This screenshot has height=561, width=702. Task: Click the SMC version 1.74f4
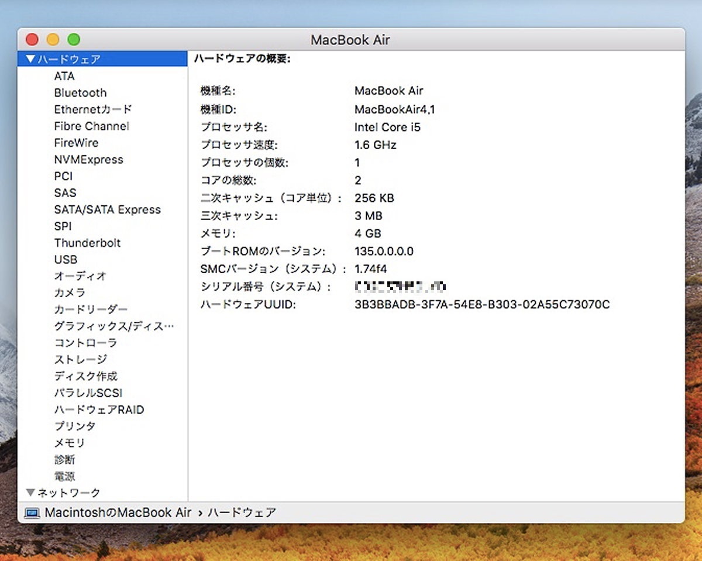(370, 269)
